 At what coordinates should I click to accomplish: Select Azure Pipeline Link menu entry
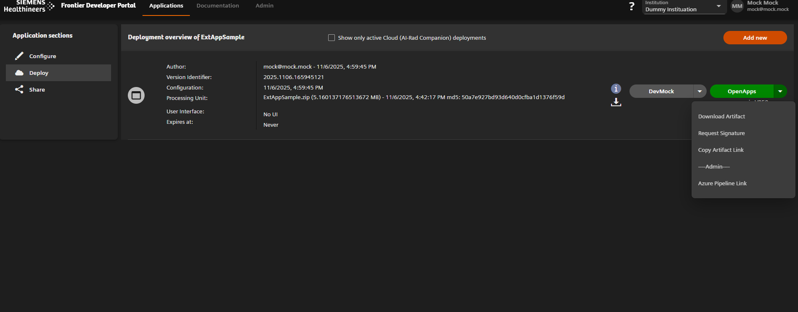722,184
